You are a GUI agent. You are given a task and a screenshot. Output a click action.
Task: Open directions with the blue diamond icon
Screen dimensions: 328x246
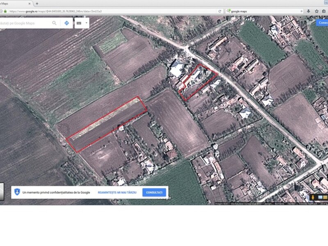click(66, 23)
